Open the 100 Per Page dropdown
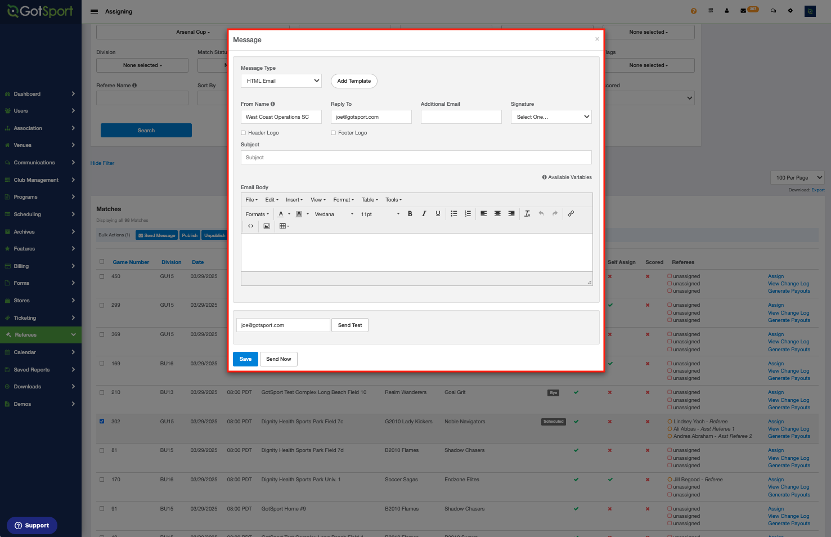Screen dimensions: 831x537 [x=797, y=177]
